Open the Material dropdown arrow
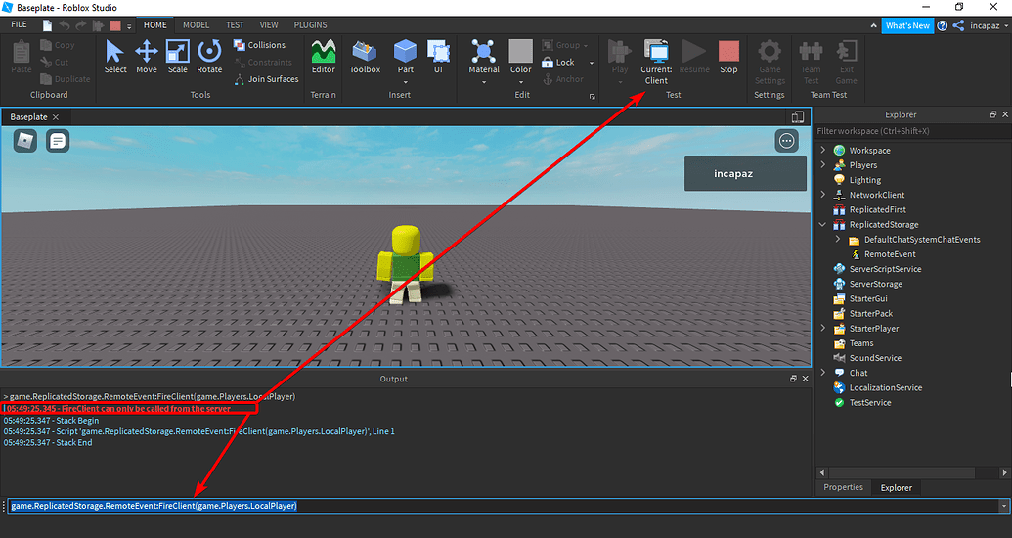 click(x=483, y=82)
